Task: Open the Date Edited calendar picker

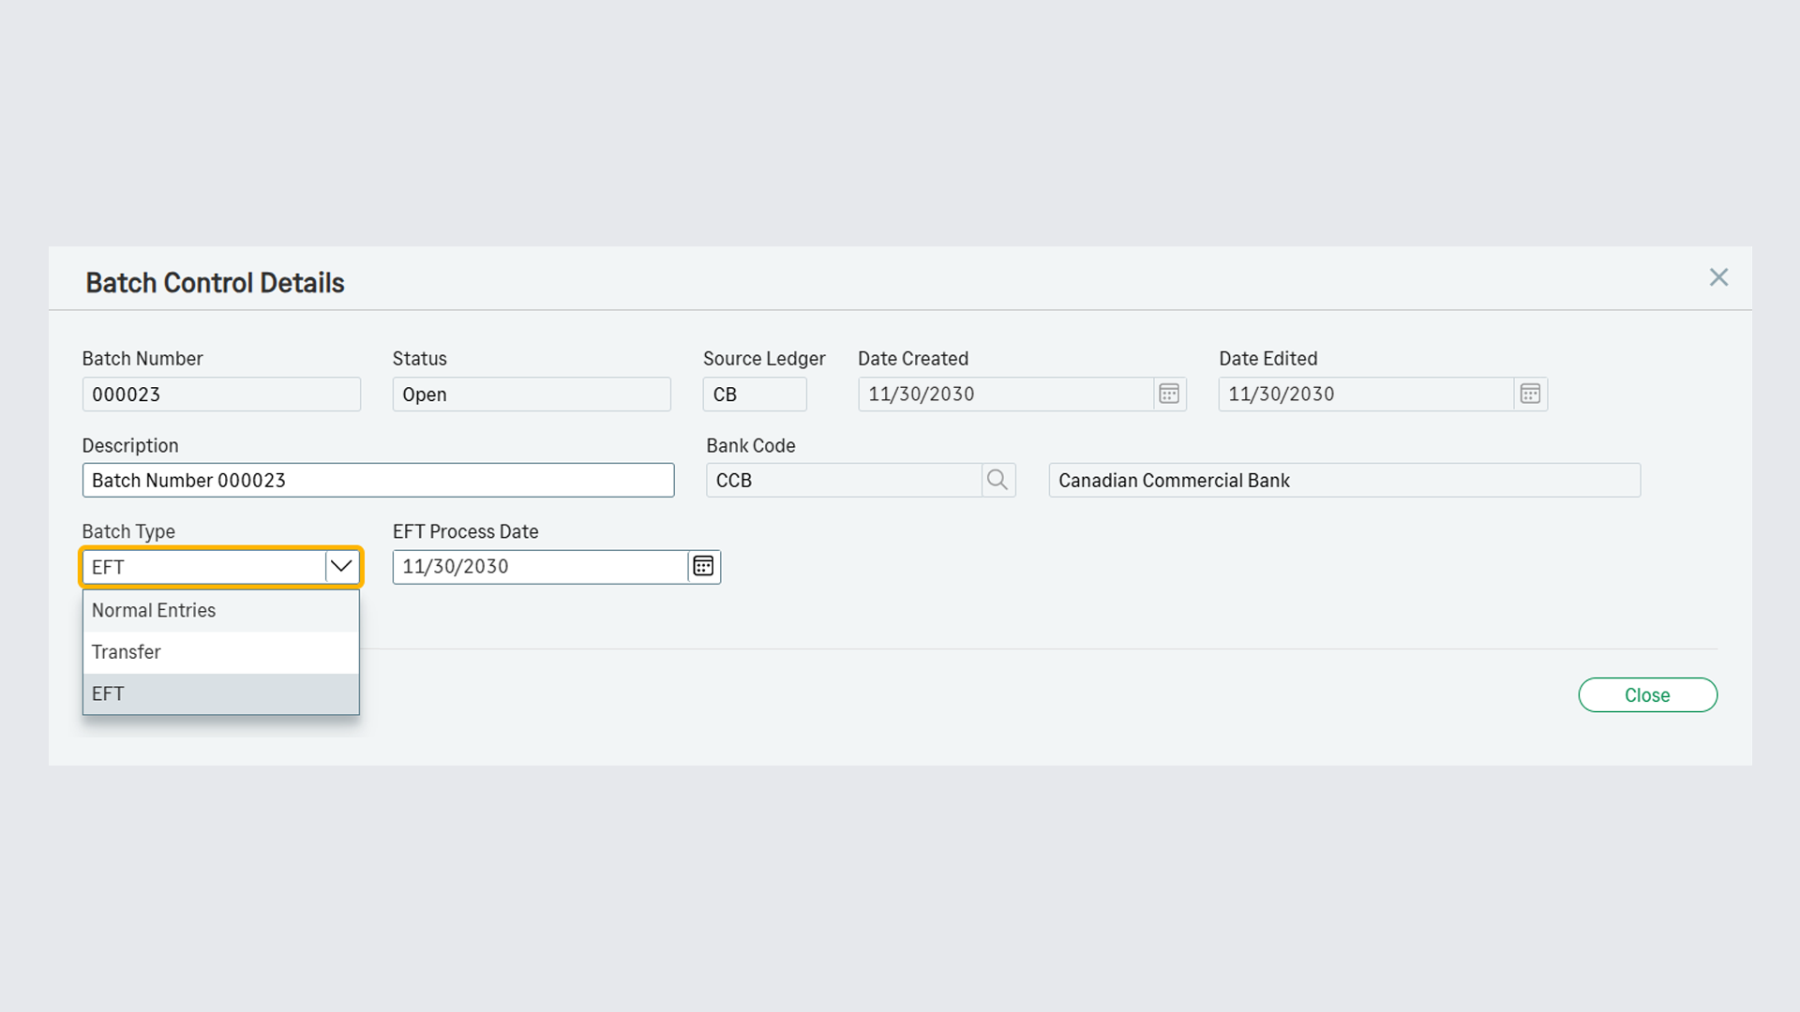Action: coord(1530,394)
